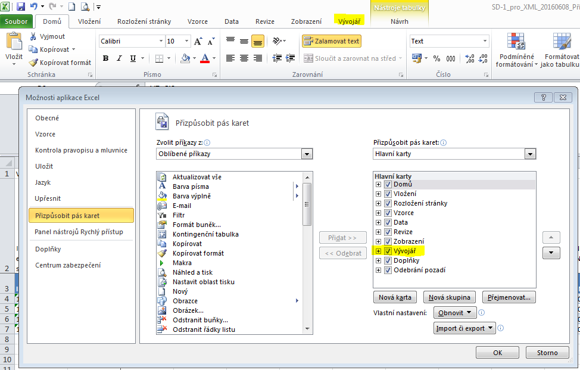Open the Zvolit příkazy z dropdown
This screenshot has width=580, height=370.
[x=307, y=154]
